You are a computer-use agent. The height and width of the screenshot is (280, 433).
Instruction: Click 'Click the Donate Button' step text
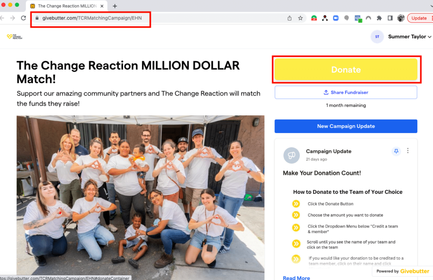(x=331, y=204)
